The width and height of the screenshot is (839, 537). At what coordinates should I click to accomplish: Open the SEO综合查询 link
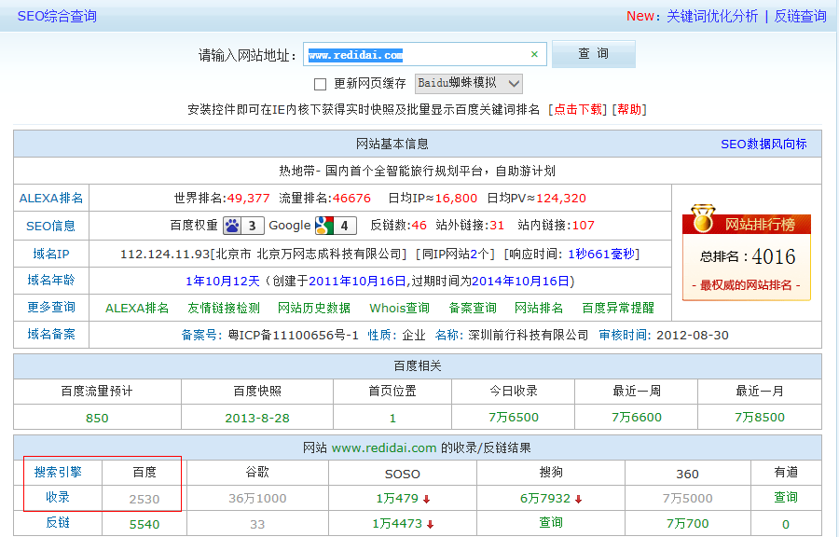tap(57, 16)
